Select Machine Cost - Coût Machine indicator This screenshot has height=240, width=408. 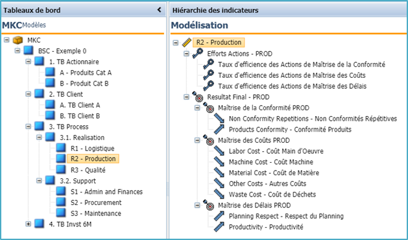(271, 162)
